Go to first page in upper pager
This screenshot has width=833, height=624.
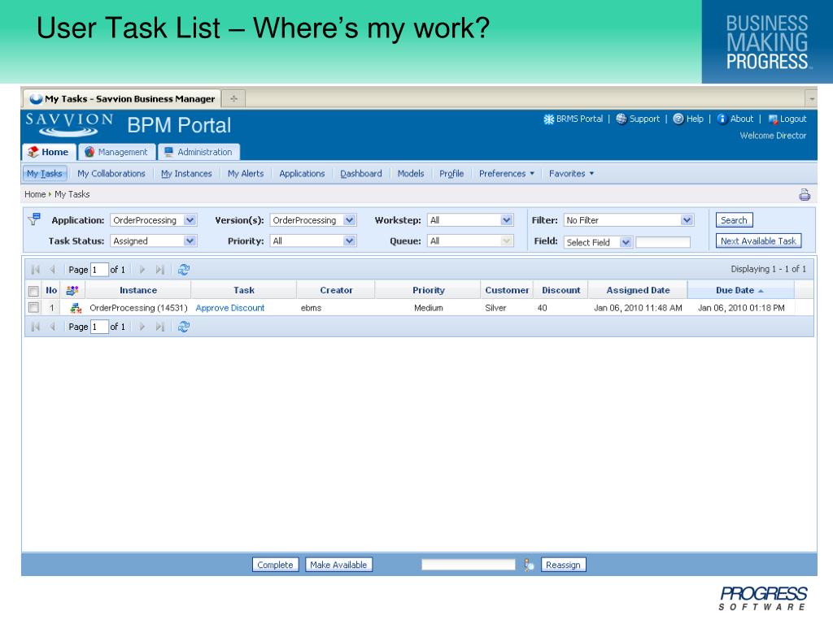[x=36, y=270]
